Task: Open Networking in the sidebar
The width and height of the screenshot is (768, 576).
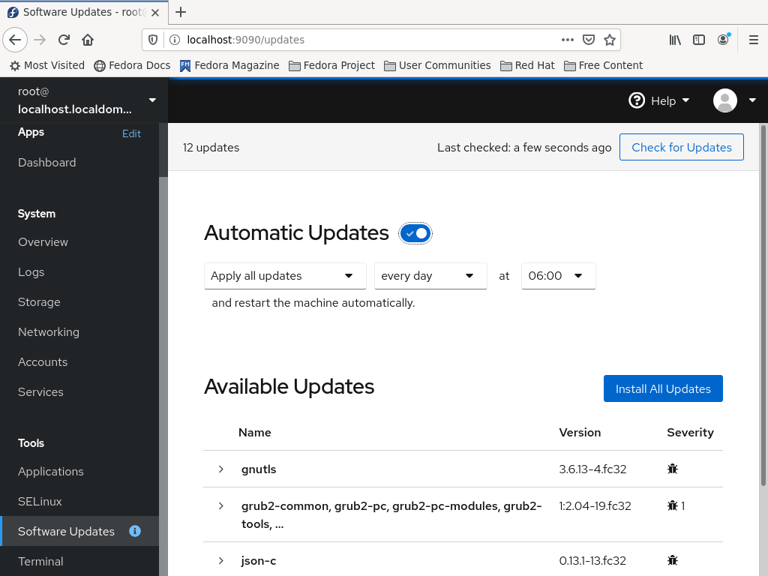Action: (x=49, y=331)
